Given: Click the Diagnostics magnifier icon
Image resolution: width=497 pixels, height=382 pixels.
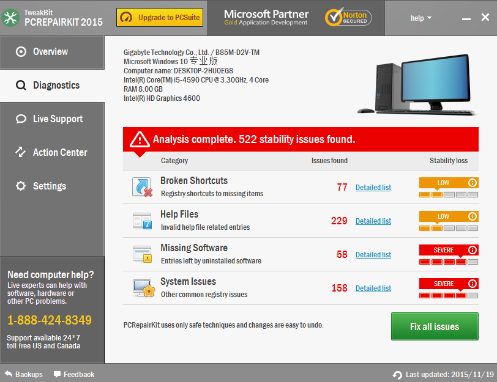Looking at the screenshot, I should point(21,85).
